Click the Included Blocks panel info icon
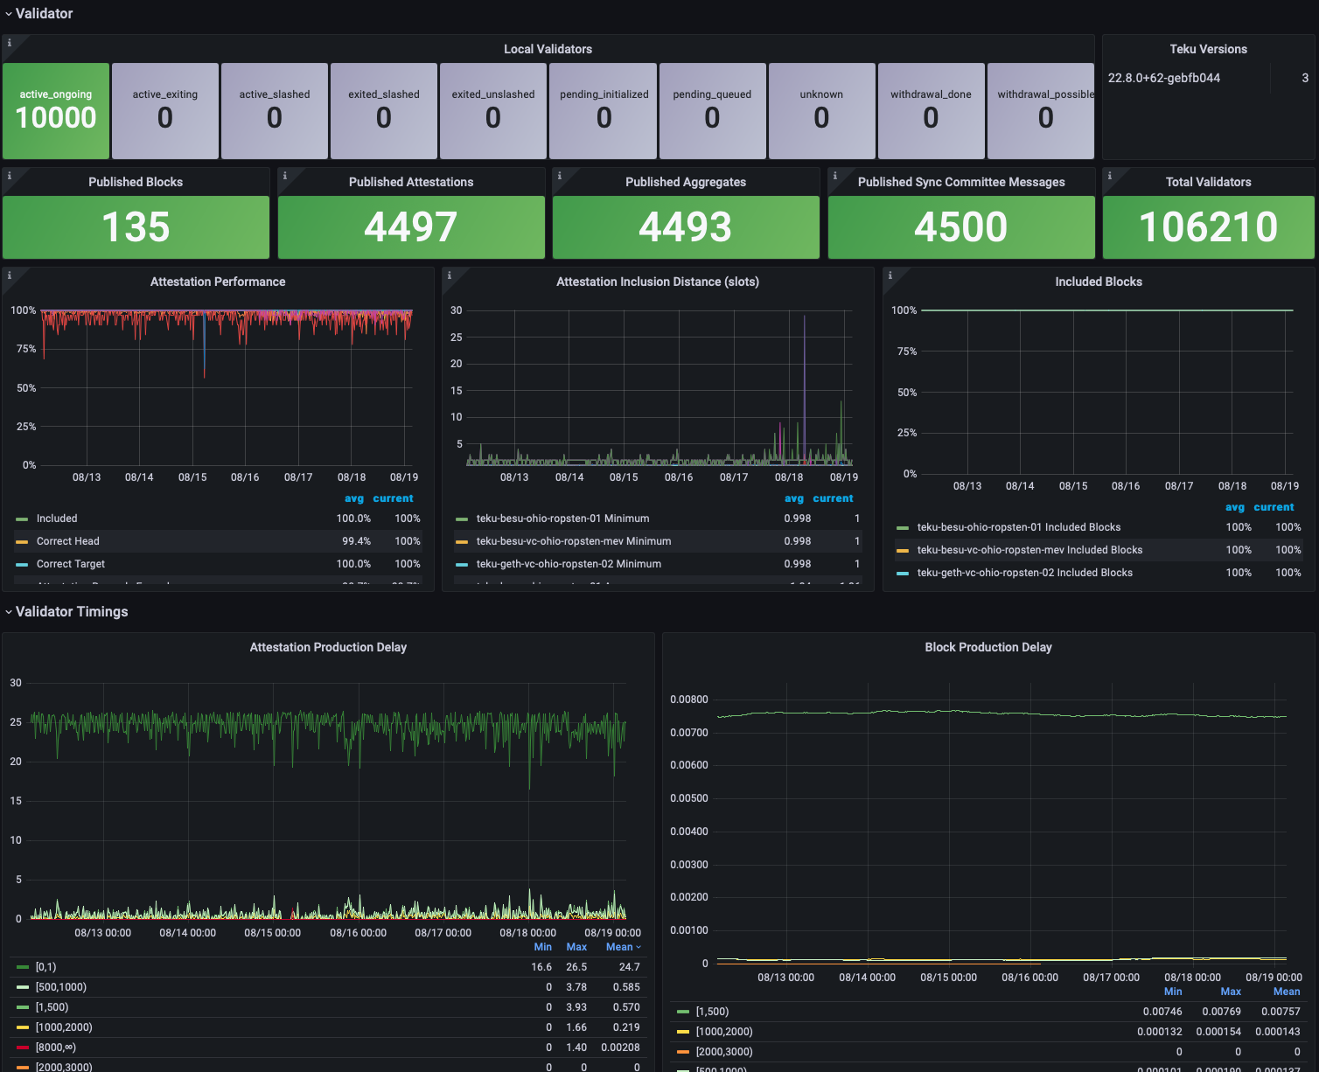Image resolution: width=1319 pixels, height=1072 pixels. 890,275
